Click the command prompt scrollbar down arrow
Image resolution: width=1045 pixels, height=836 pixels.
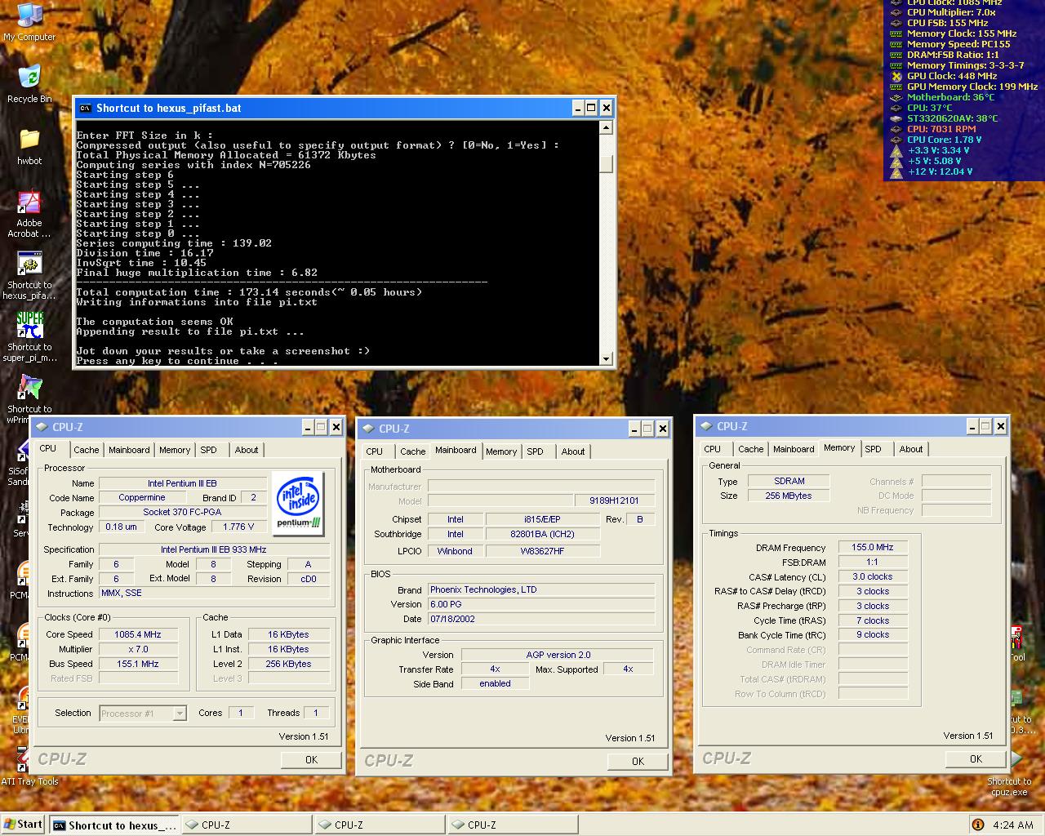point(606,358)
